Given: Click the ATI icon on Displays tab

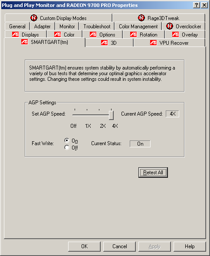Looking at the screenshot, I should [15, 34].
